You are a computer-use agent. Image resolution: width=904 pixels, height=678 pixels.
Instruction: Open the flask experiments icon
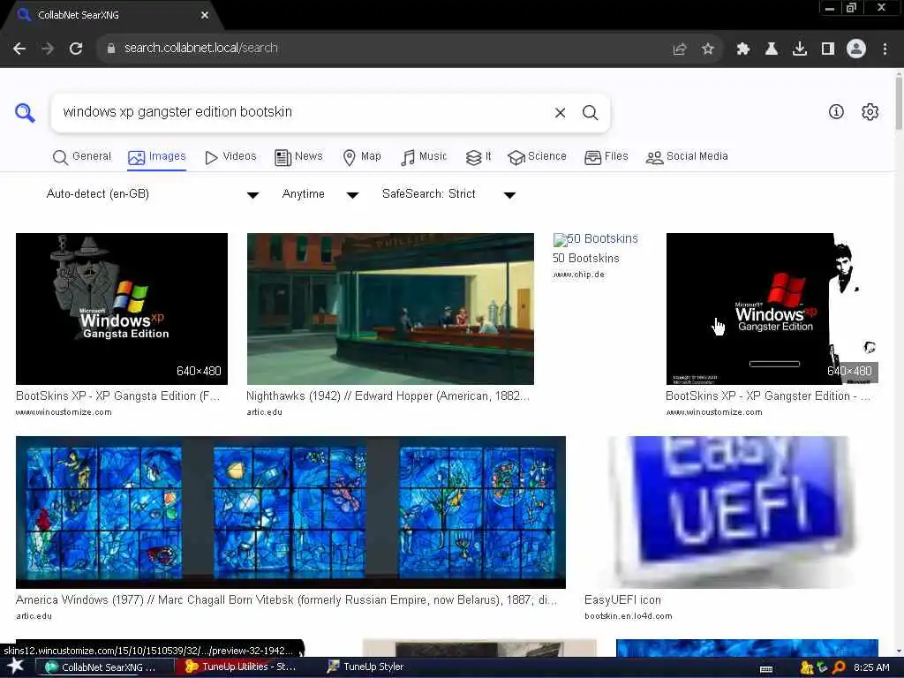(772, 49)
